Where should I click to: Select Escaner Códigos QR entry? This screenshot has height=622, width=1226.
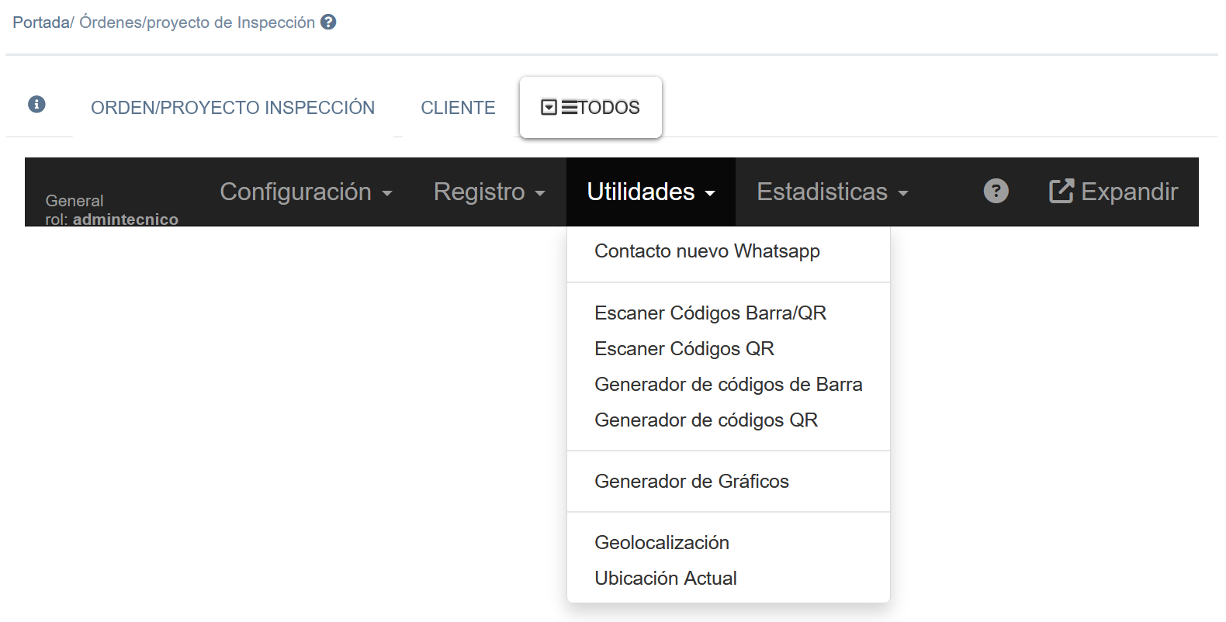click(684, 349)
